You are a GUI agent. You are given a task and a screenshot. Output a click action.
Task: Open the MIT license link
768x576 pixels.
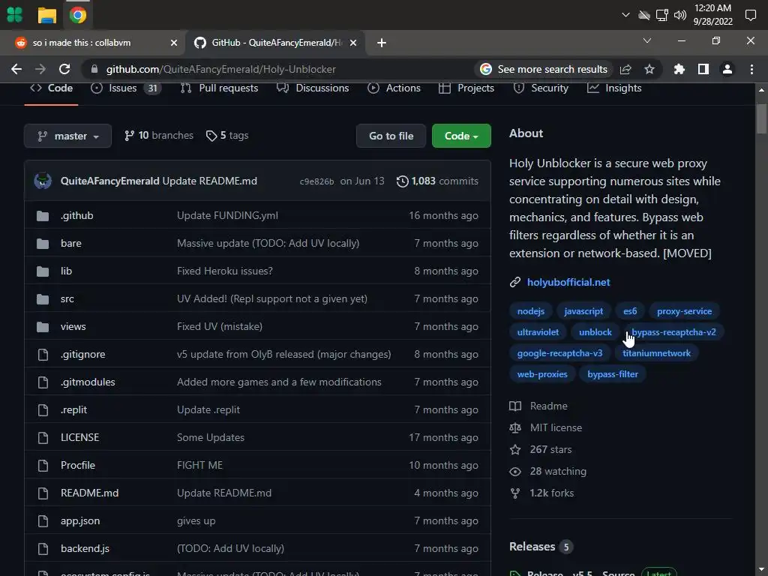[546, 427]
